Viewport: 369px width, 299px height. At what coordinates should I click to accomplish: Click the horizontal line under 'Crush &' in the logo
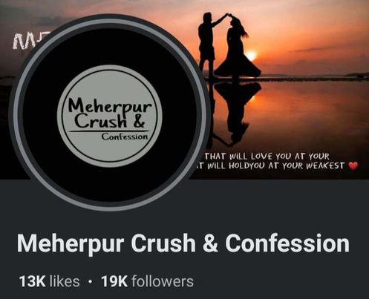tap(109, 131)
